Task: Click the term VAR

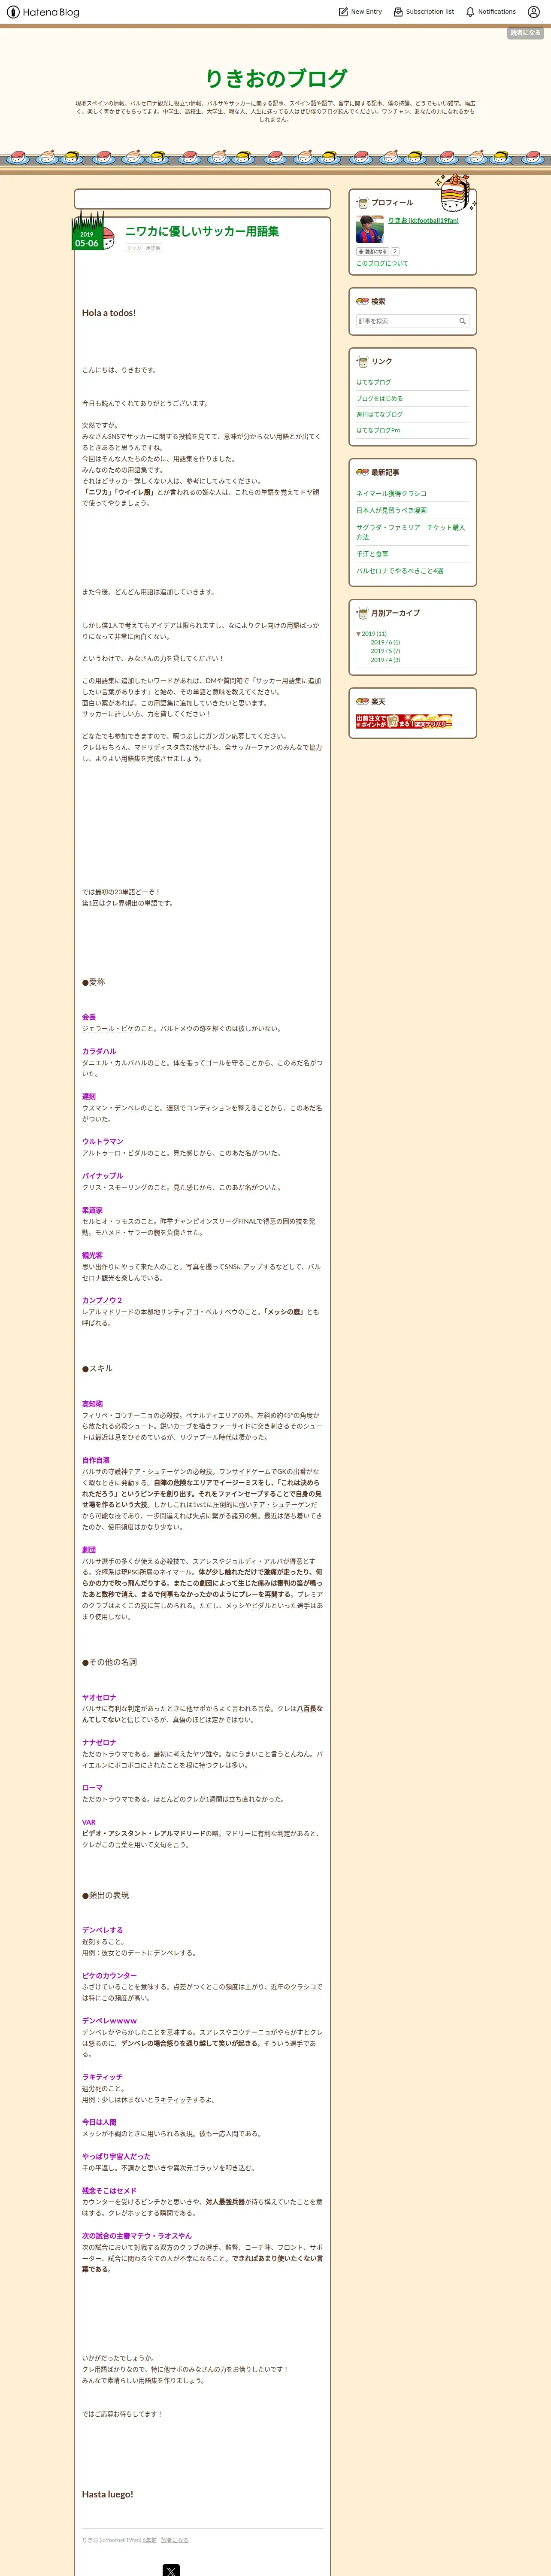Action: pyautogui.click(x=89, y=1822)
